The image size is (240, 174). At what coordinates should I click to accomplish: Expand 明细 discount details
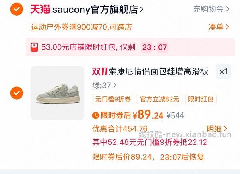(x=217, y=129)
